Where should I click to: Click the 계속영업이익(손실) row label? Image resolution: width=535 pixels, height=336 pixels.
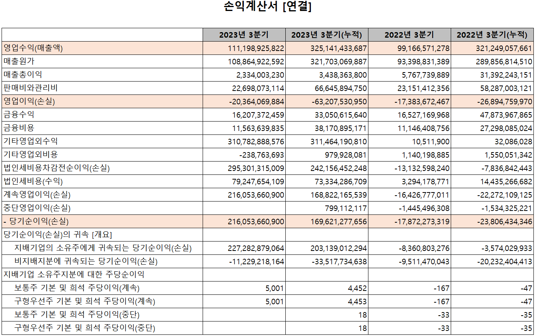[37, 195]
